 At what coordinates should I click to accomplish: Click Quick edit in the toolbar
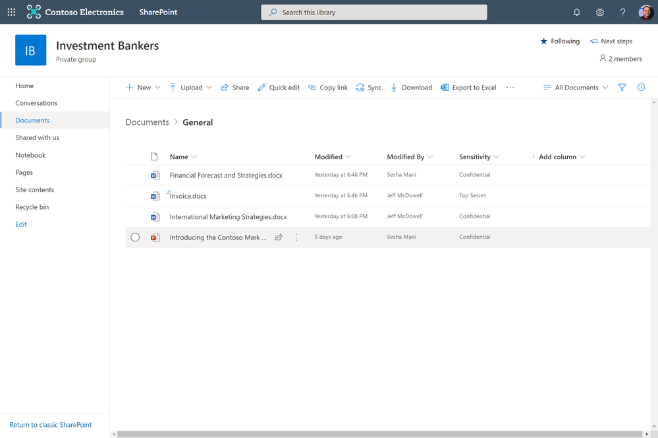[279, 87]
